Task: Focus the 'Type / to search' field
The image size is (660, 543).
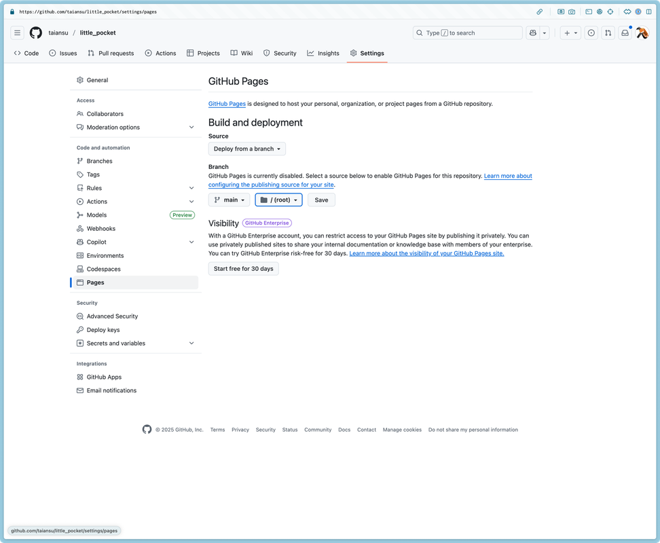Action: click(x=467, y=33)
